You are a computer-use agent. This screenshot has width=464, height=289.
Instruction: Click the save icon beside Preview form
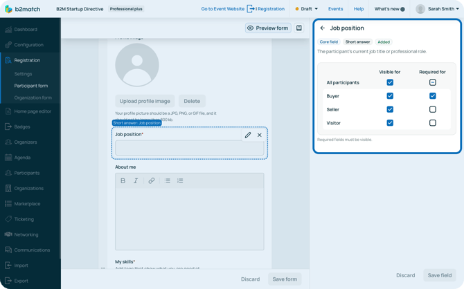pyautogui.click(x=299, y=28)
